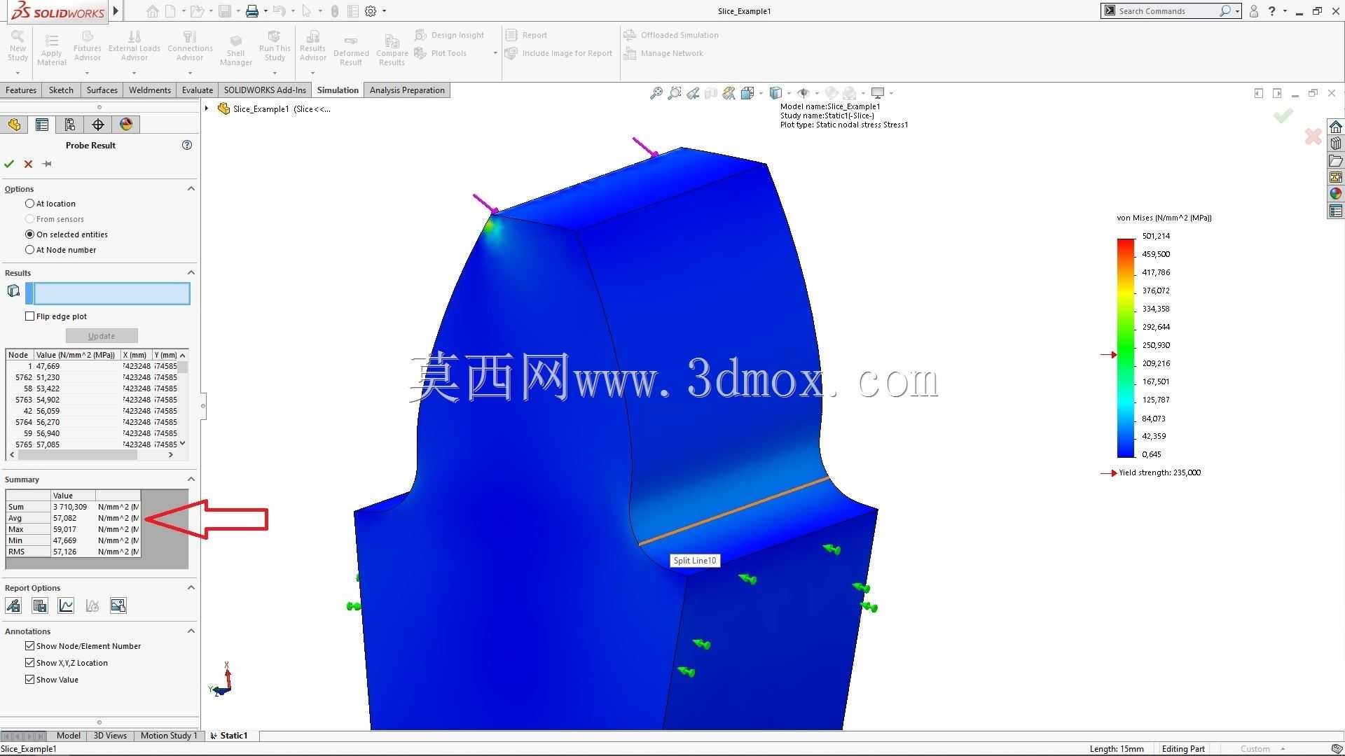Open the 3D Views bottom tab

tap(110, 736)
